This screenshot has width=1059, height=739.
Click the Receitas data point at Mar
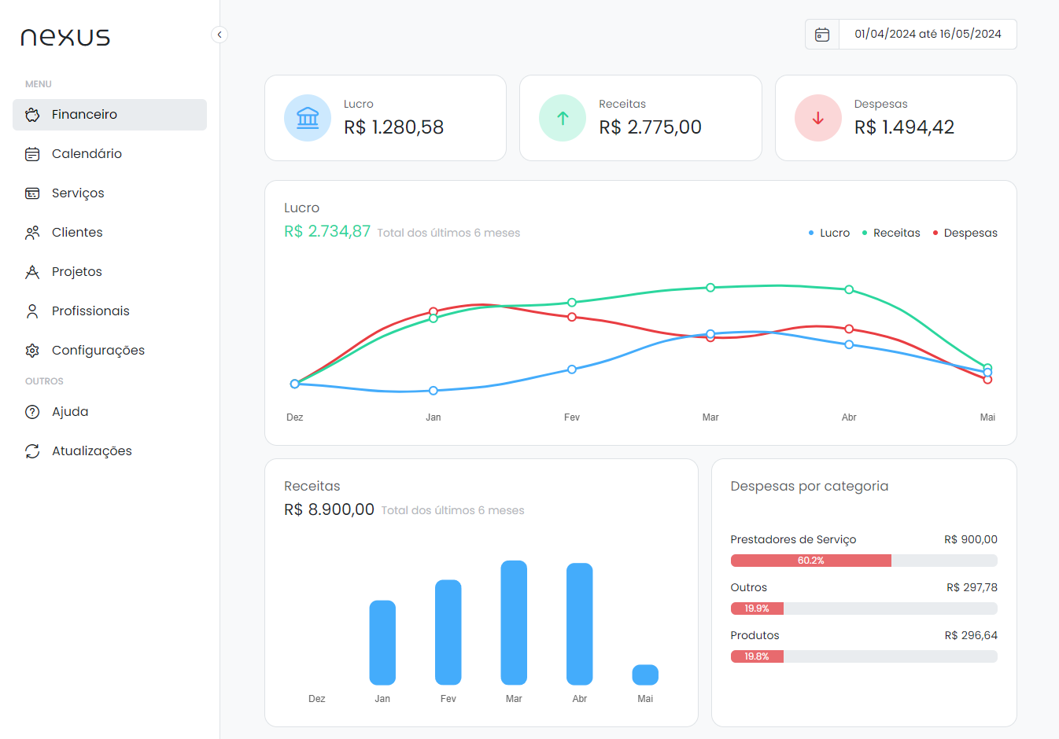click(x=710, y=288)
